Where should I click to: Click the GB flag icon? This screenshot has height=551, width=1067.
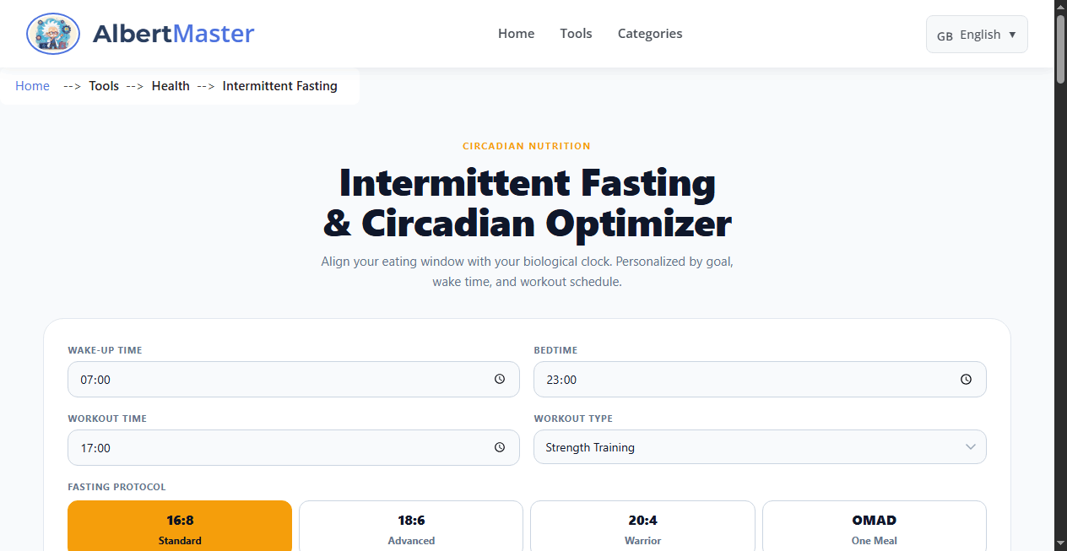click(x=945, y=35)
